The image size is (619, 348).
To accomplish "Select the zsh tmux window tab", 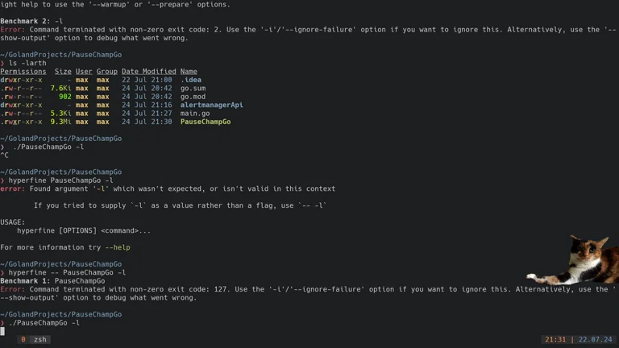I will click(39, 340).
